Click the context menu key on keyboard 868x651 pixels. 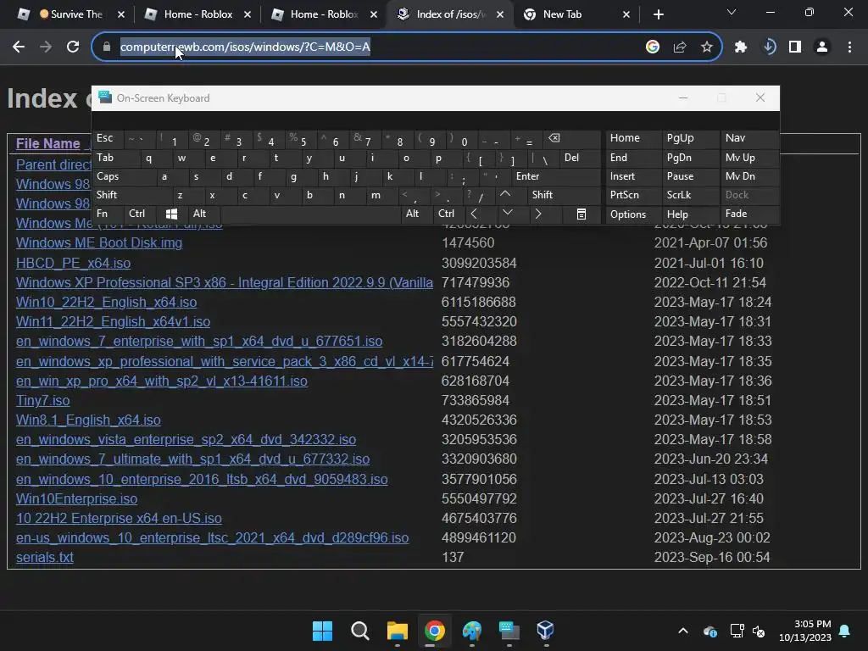click(x=581, y=214)
